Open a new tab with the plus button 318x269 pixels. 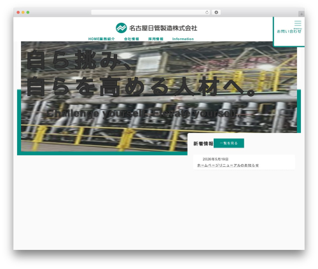(x=301, y=14)
